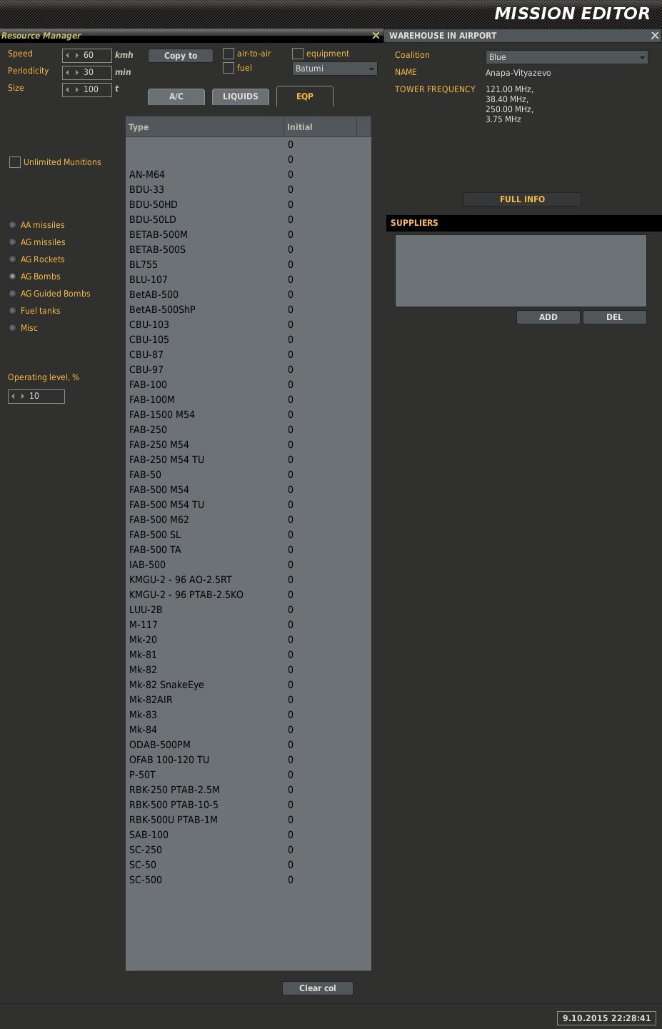Click the Periodicity input field
This screenshot has width=662, height=1029.
87,72
